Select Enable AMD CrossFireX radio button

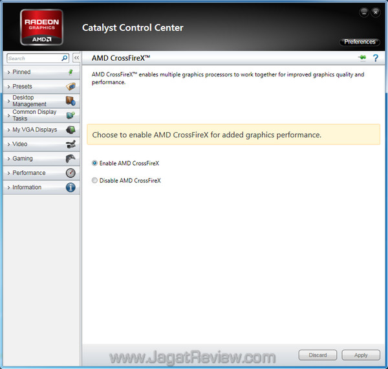click(95, 163)
